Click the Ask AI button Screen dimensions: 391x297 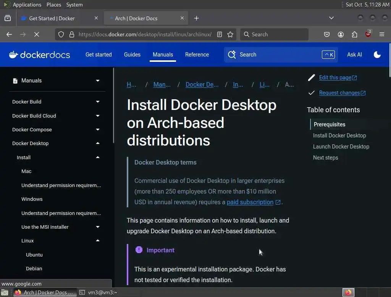pos(354,55)
